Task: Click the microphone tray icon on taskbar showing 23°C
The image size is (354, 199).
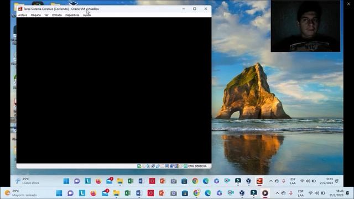Action: tap(284, 181)
